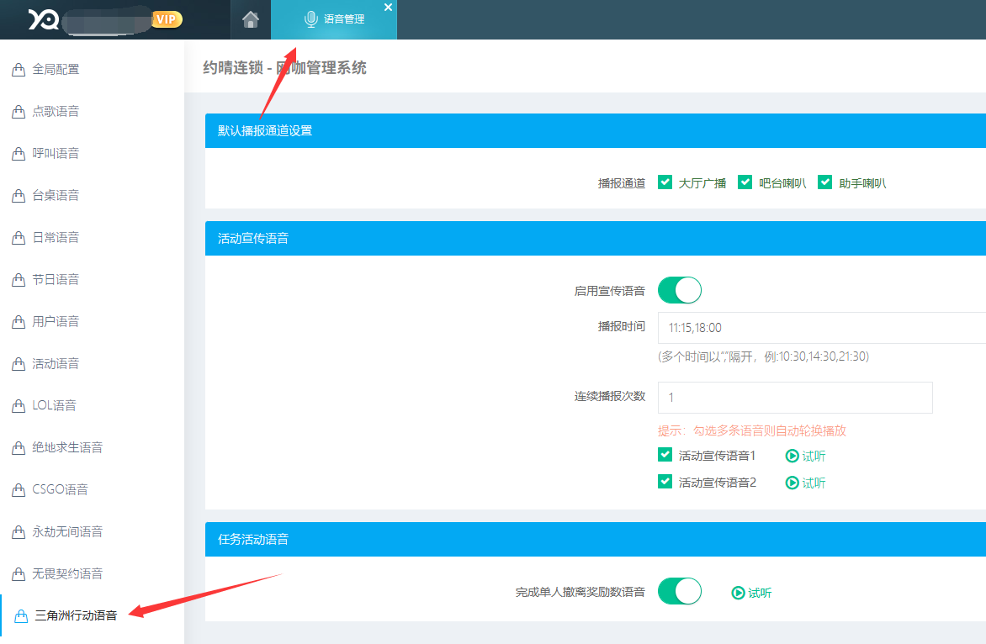This screenshot has width=986, height=644.
Task: Click bag icon beside 活动语音
Action: pyautogui.click(x=19, y=364)
